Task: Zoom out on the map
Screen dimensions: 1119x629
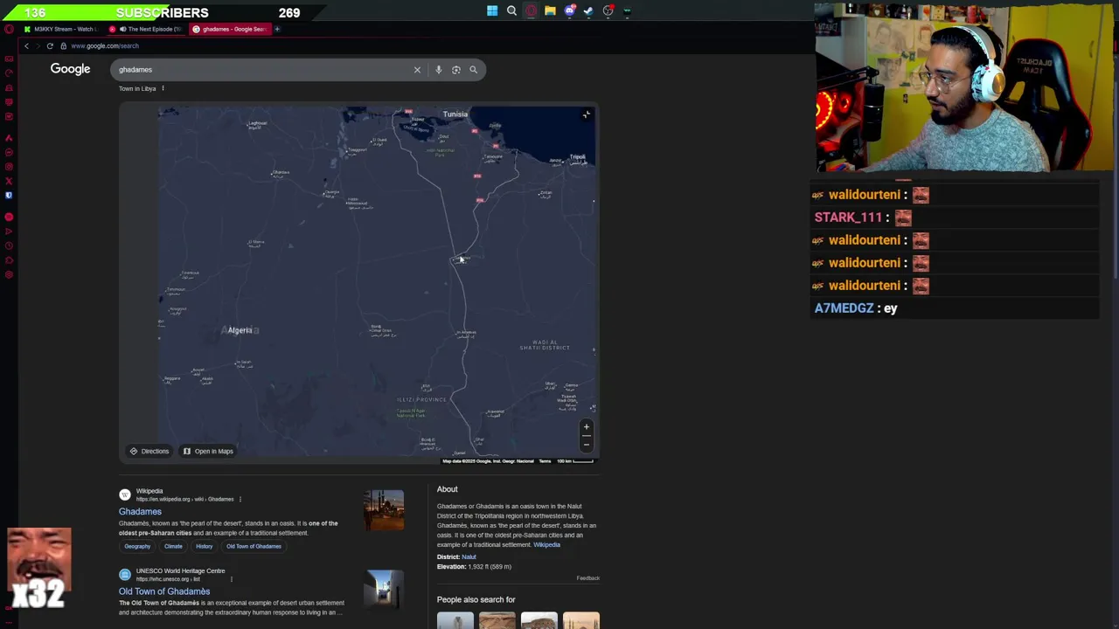Action: pos(587,443)
